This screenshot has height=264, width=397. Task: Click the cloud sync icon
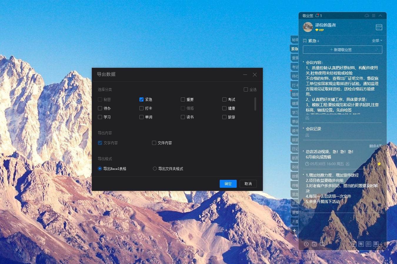coord(367,16)
